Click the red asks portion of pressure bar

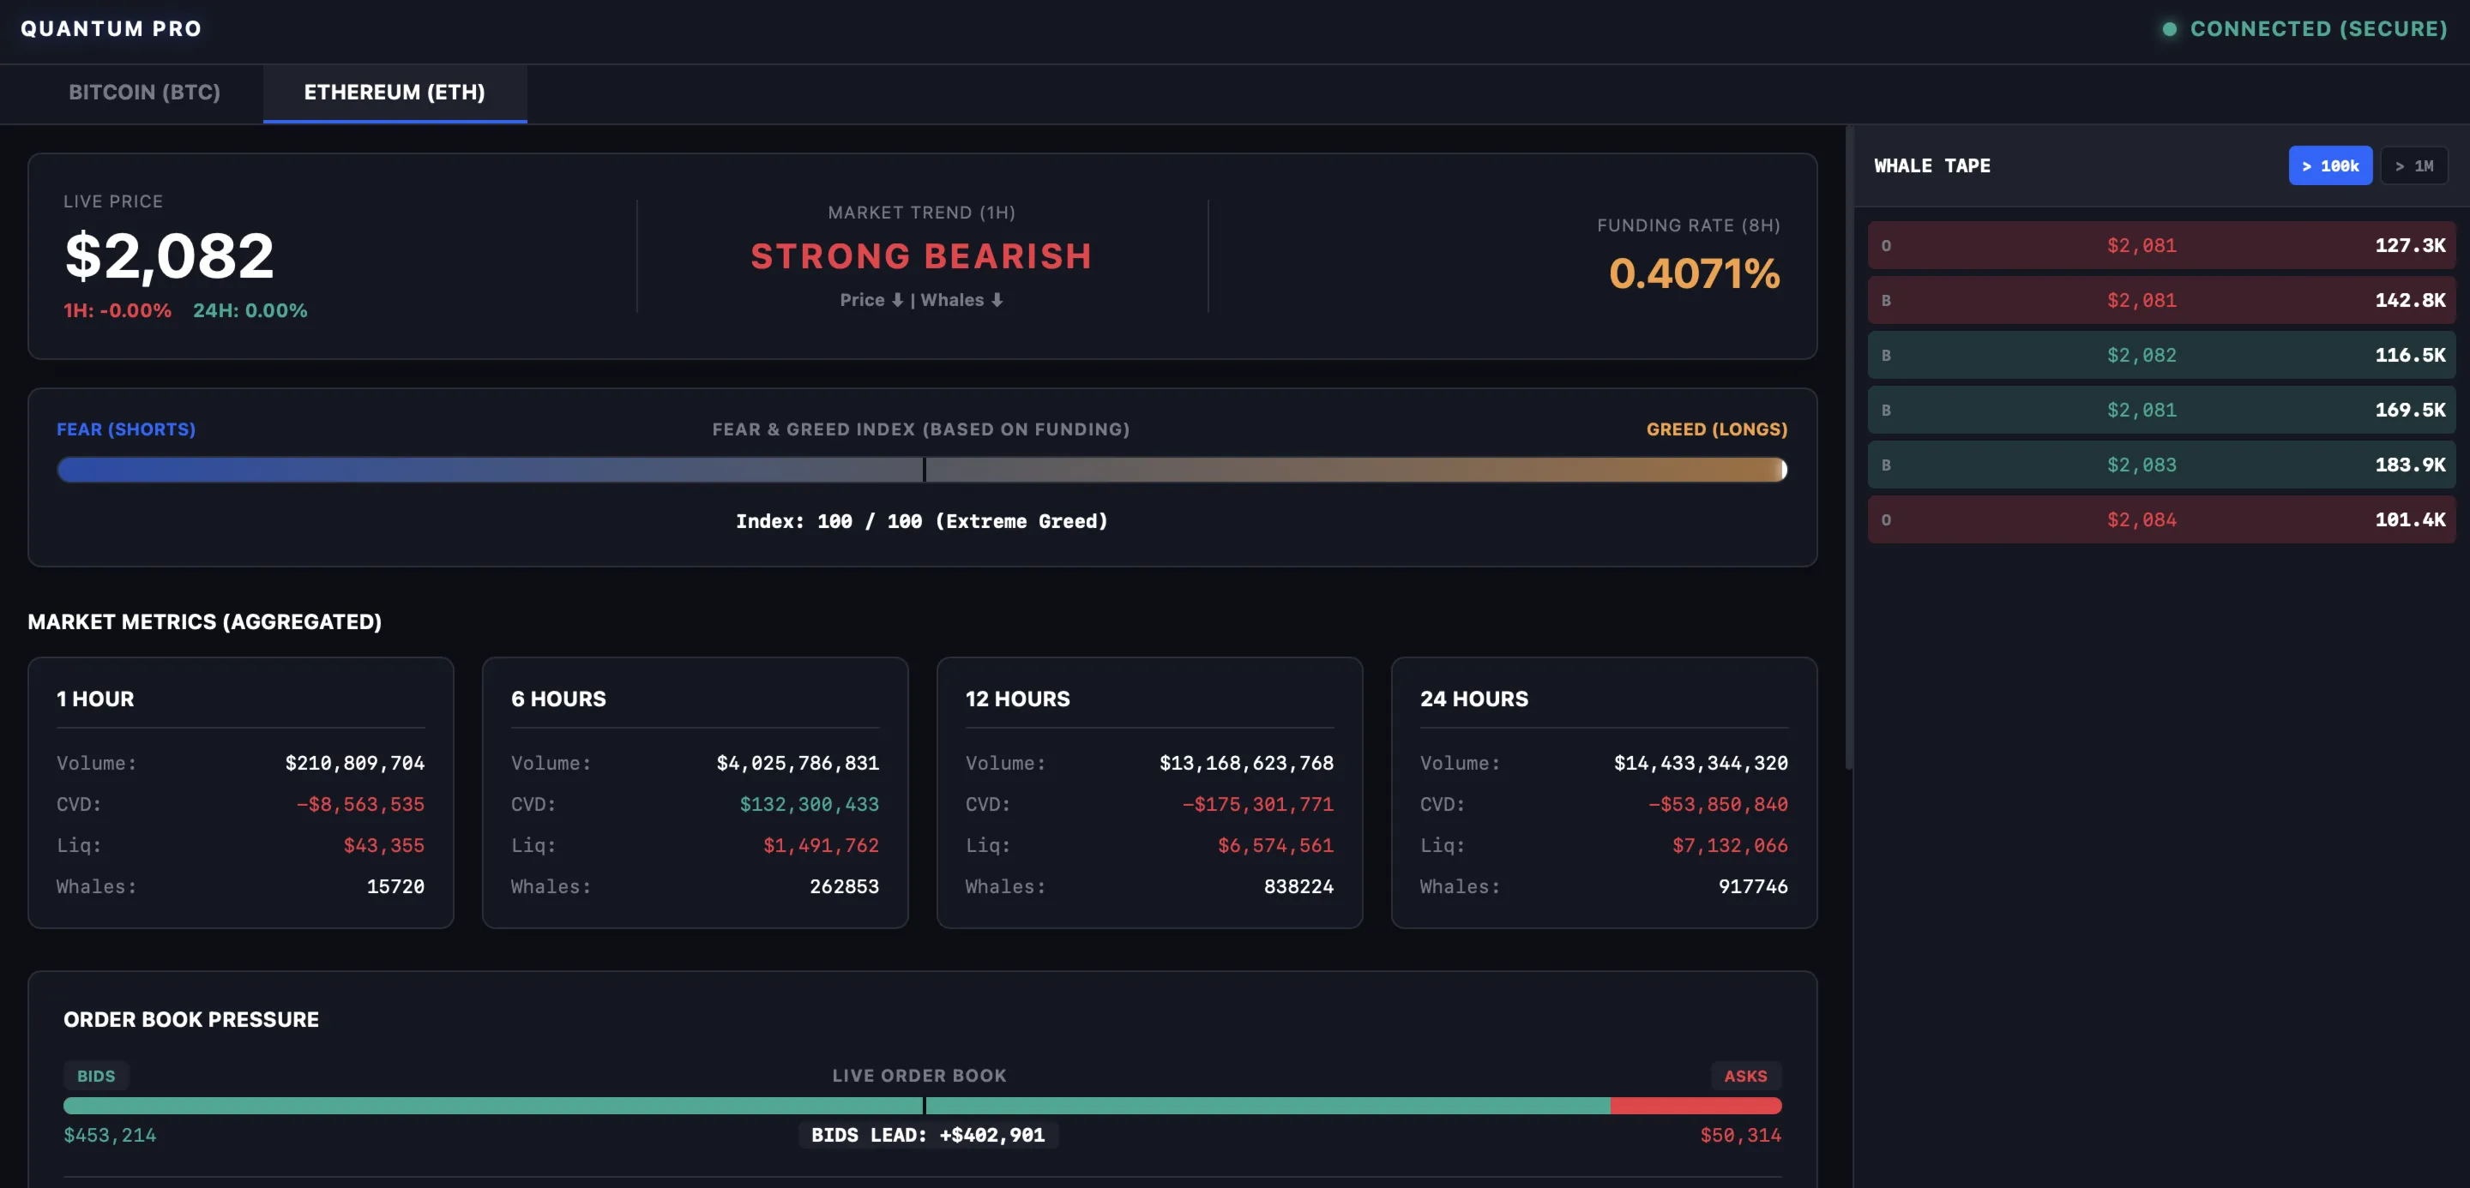(x=1696, y=1106)
